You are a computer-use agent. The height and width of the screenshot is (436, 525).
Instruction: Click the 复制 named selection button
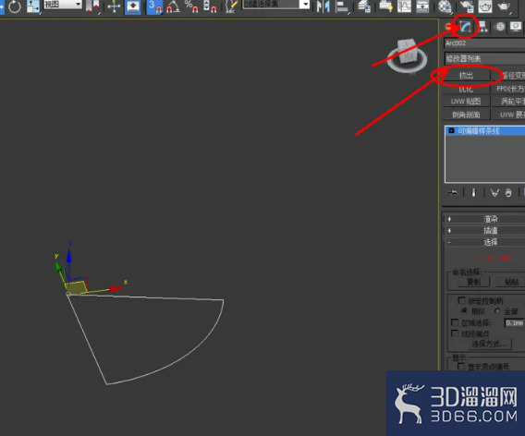(x=473, y=282)
